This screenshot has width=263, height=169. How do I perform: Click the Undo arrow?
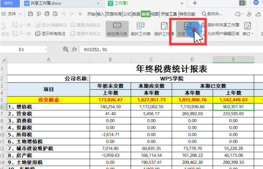64,14
